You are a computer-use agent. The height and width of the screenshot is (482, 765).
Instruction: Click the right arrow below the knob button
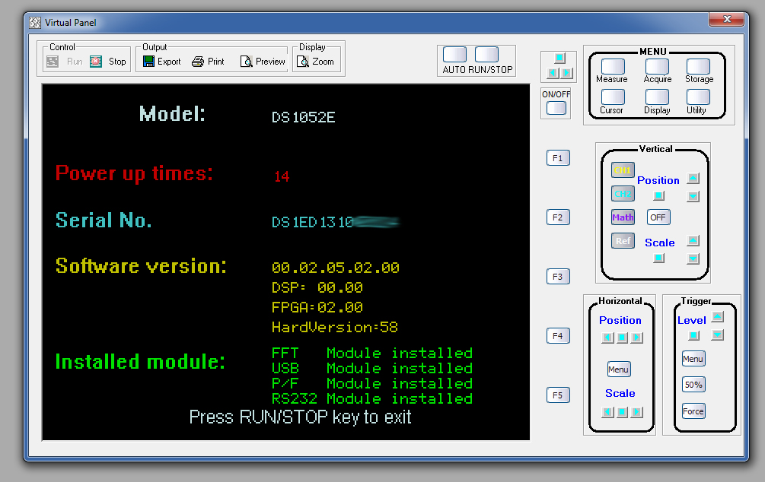coord(566,73)
